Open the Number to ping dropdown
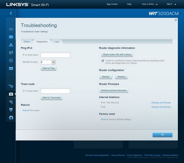 click(48, 62)
